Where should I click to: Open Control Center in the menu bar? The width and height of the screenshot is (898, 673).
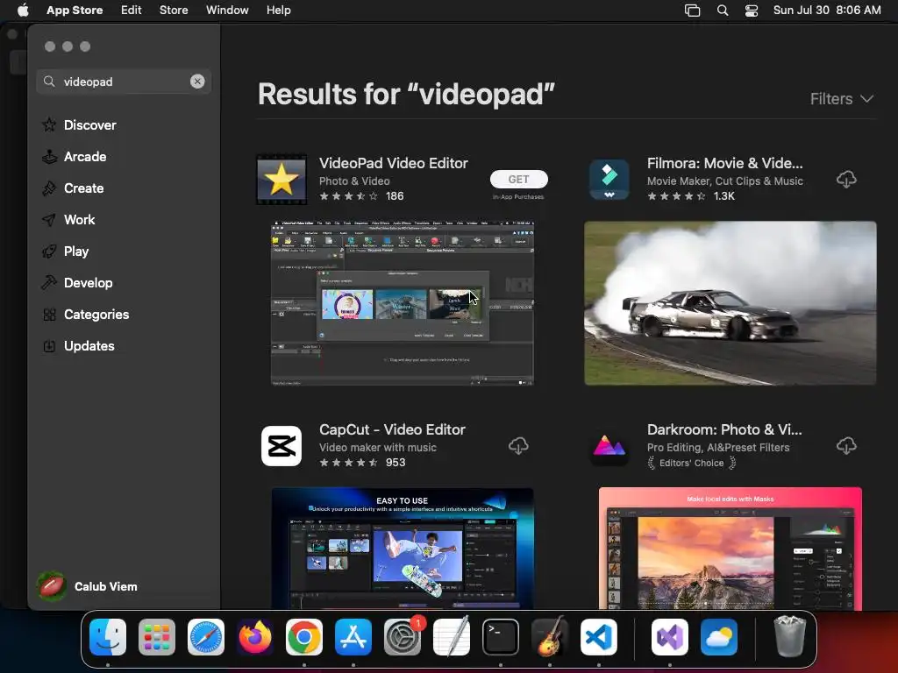point(752,11)
